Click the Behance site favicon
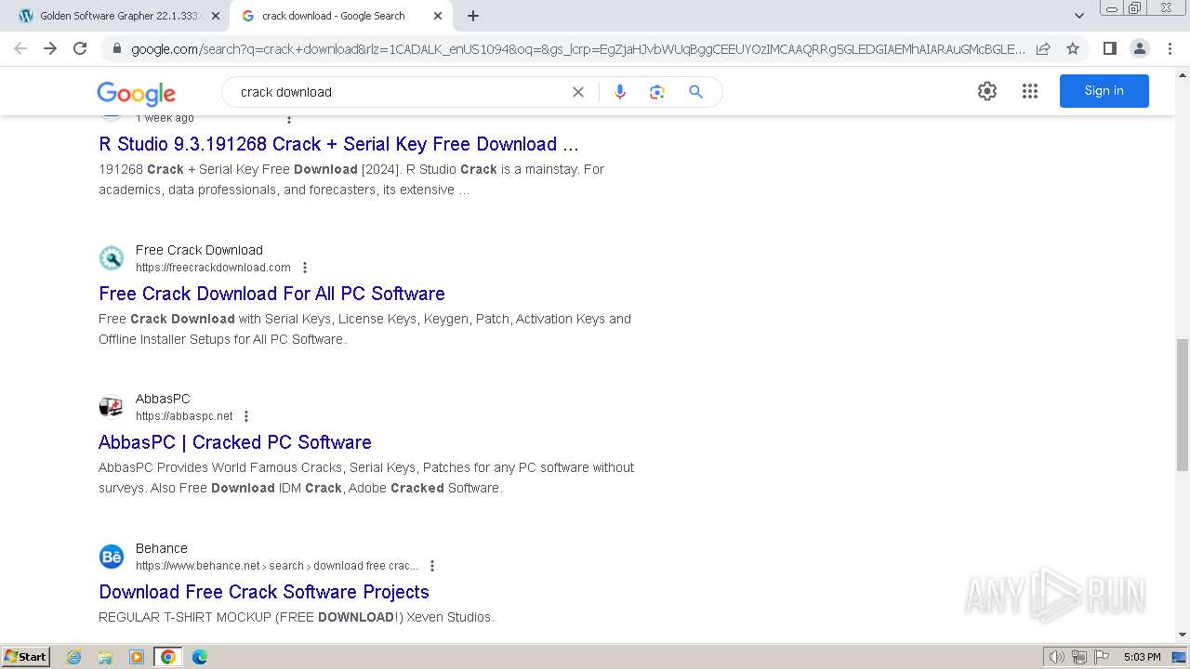Viewport: 1190px width, 669px height. click(x=112, y=557)
